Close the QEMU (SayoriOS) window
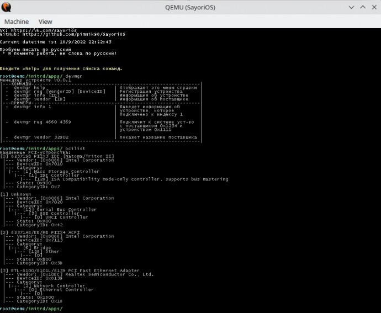 coord(374,7)
